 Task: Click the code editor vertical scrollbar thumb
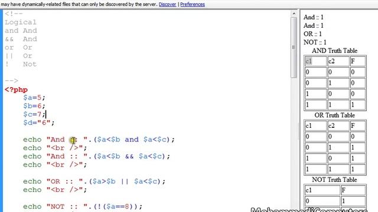pyautogui.click(x=294, y=47)
